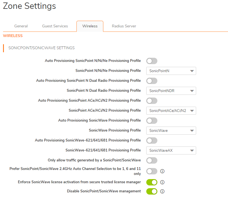Open the SonicPointACe/ACi/N2 profile dropdown
This screenshot has height=207, width=228.
(171, 111)
